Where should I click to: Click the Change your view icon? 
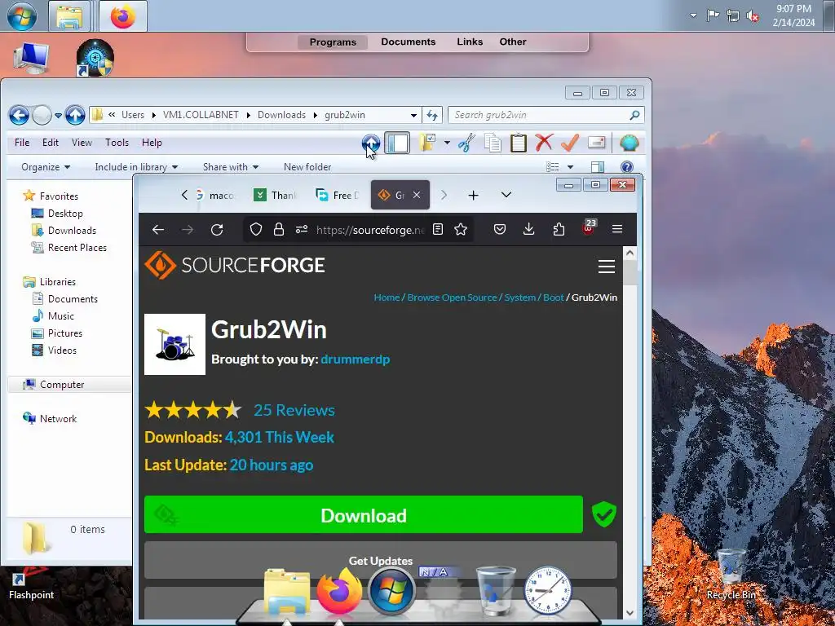pyautogui.click(x=553, y=167)
